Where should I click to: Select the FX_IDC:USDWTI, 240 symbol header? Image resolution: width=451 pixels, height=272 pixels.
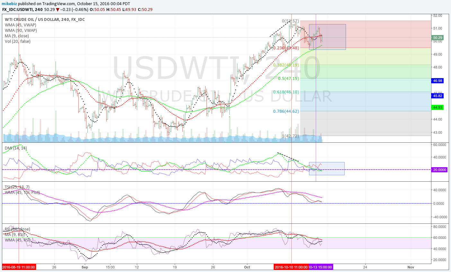tap(22, 9)
